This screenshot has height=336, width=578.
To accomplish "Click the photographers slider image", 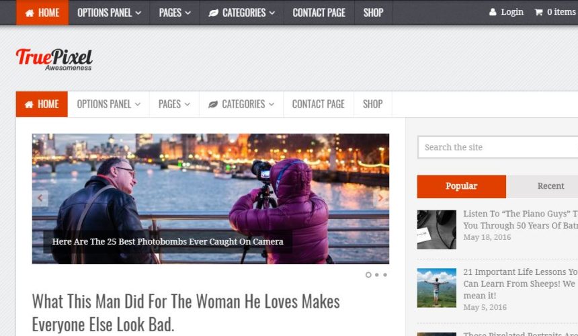I will coord(210,199).
